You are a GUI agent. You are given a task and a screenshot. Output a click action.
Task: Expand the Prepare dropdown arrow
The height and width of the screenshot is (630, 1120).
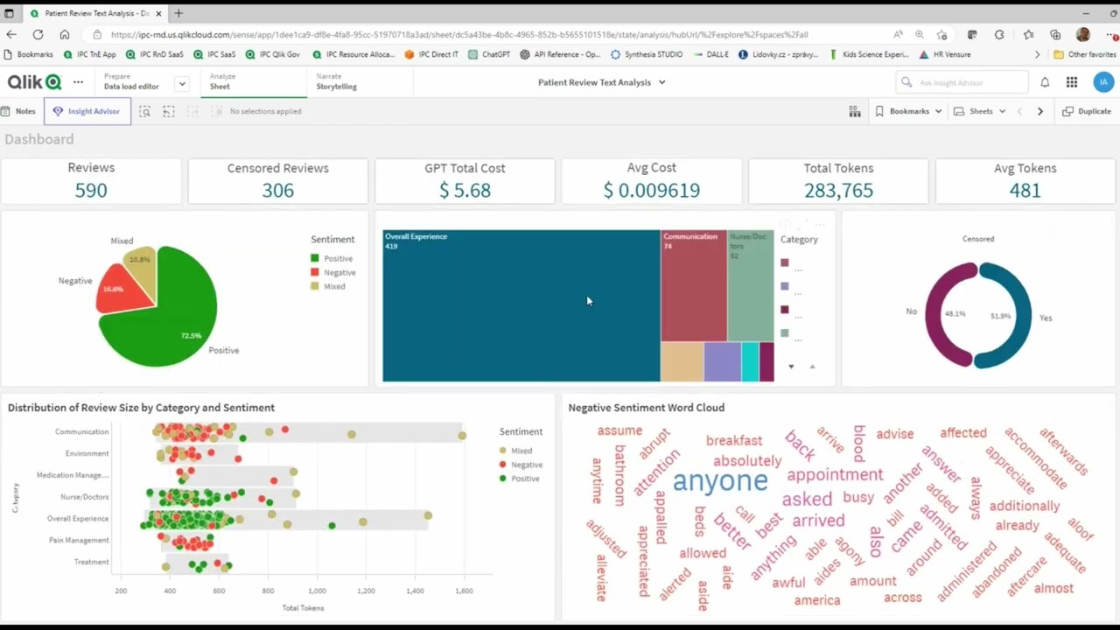click(x=181, y=84)
